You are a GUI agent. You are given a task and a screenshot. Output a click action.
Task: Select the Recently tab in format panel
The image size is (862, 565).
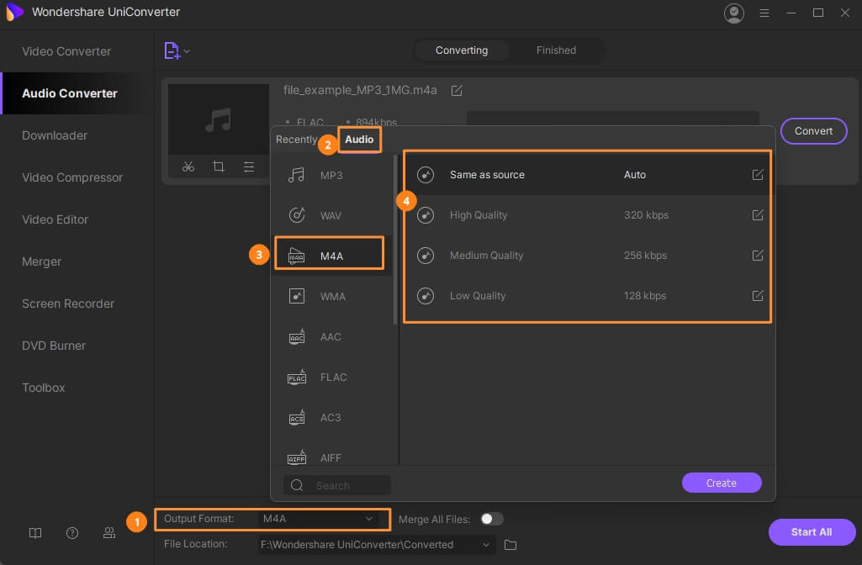[x=296, y=140]
